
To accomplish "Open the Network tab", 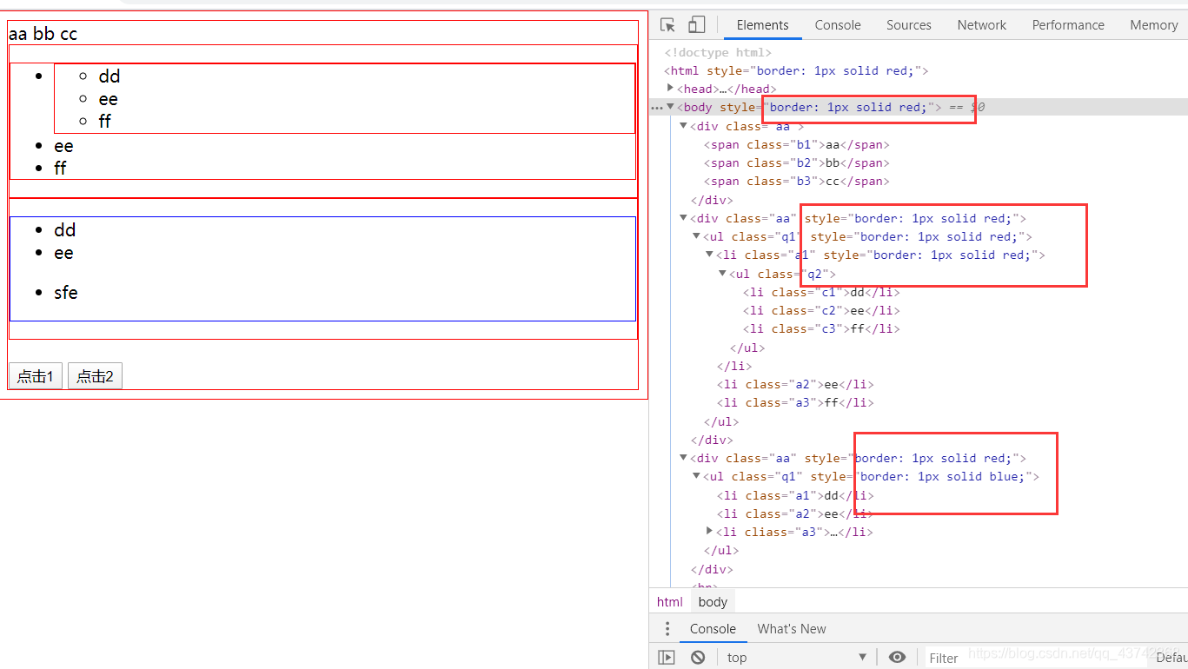I will pos(982,25).
